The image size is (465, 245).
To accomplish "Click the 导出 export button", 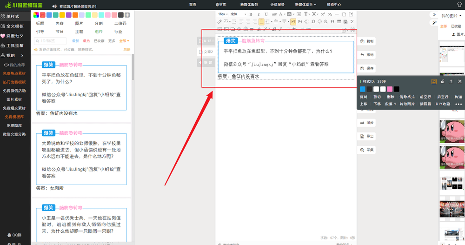I will click(367, 136).
